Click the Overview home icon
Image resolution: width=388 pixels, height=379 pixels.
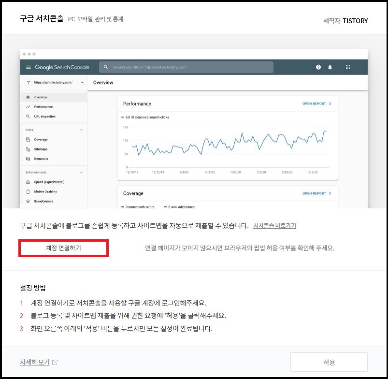coord(28,97)
